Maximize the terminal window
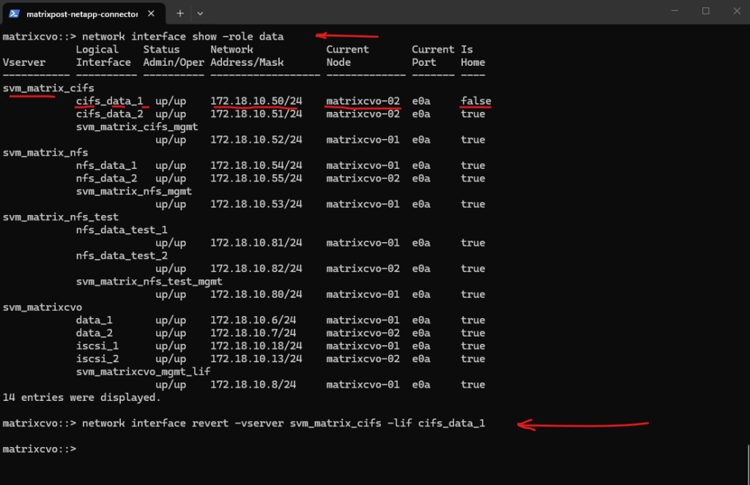 click(x=706, y=11)
